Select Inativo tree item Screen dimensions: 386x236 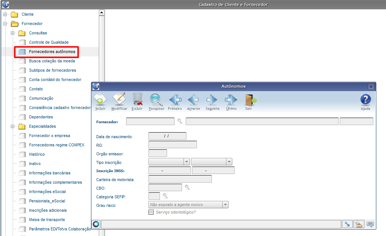(35, 164)
